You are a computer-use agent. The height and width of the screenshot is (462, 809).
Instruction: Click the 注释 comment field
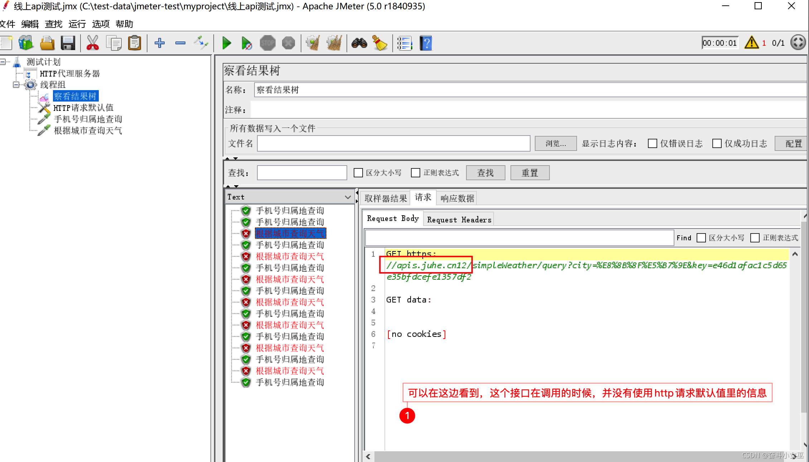pyautogui.click(x=529, y=110)
